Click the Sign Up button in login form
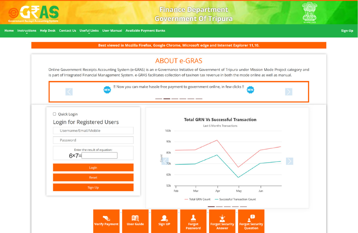Image resolution: width=358 pixels, height=233 pixels. coord(93,187)
